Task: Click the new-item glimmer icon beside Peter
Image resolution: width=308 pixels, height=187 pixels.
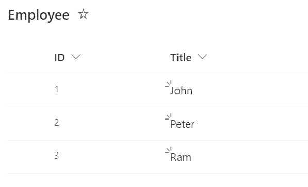Action: click(x=168, y=117)
